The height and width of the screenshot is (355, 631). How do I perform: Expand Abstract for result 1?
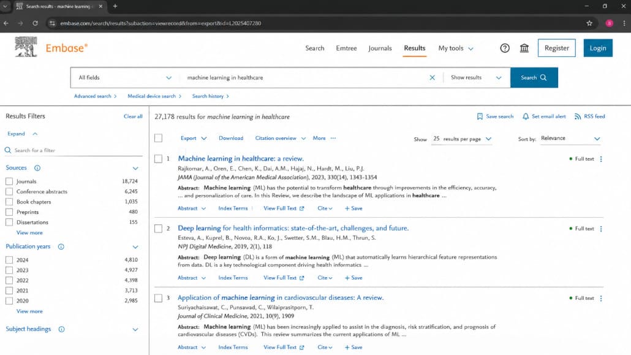(192, 208)
